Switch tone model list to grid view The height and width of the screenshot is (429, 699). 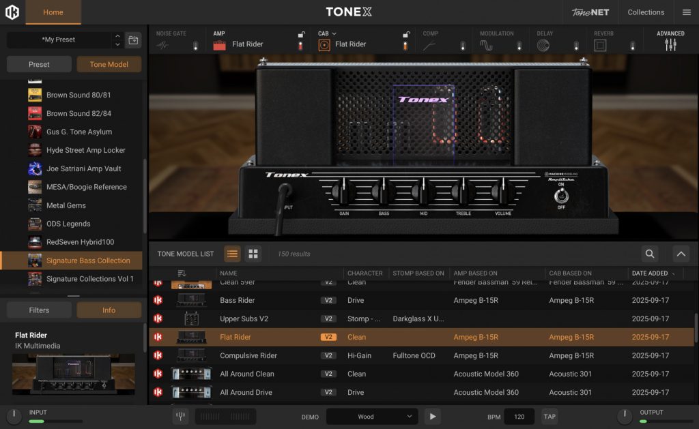click(253, 254)
